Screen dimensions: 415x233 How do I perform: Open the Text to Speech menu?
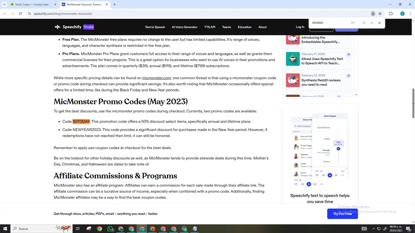[x=155, y=27]
